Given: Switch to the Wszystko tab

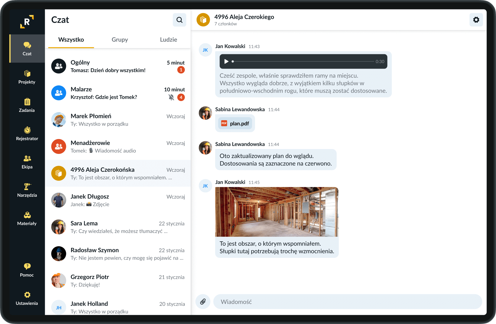Looking at the screenshot, I should tap(71, 40).
